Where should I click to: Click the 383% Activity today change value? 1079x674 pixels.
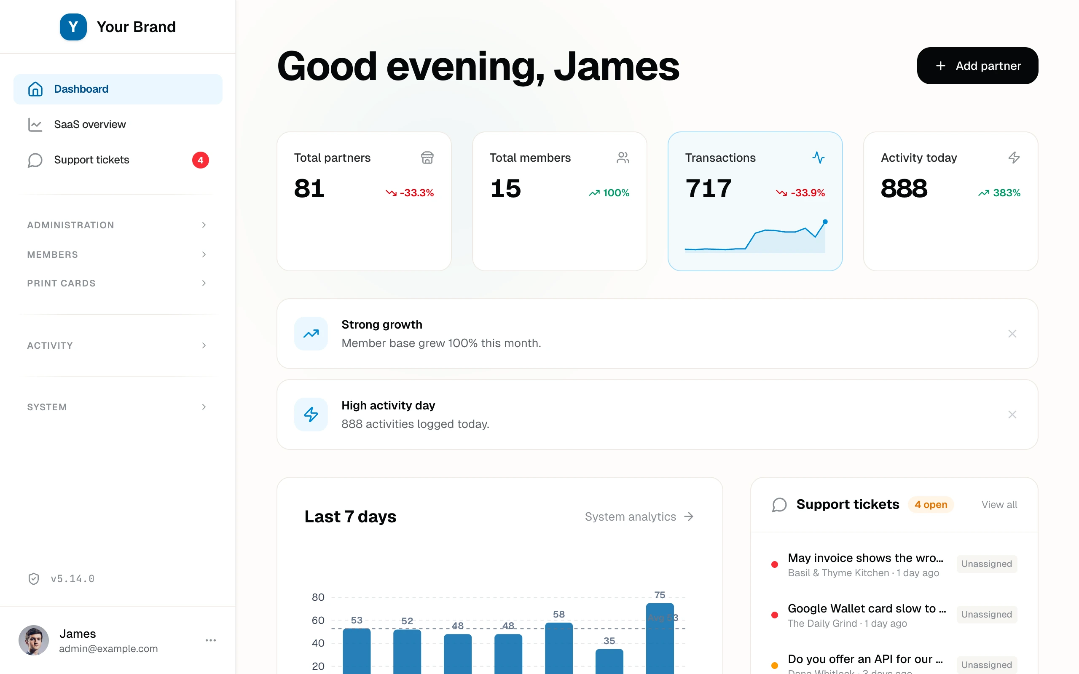(1007, 193)
